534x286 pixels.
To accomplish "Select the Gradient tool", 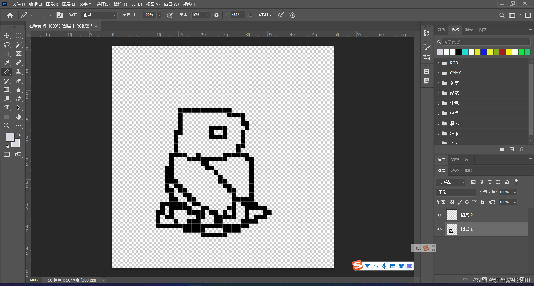I will click(7, 90).
